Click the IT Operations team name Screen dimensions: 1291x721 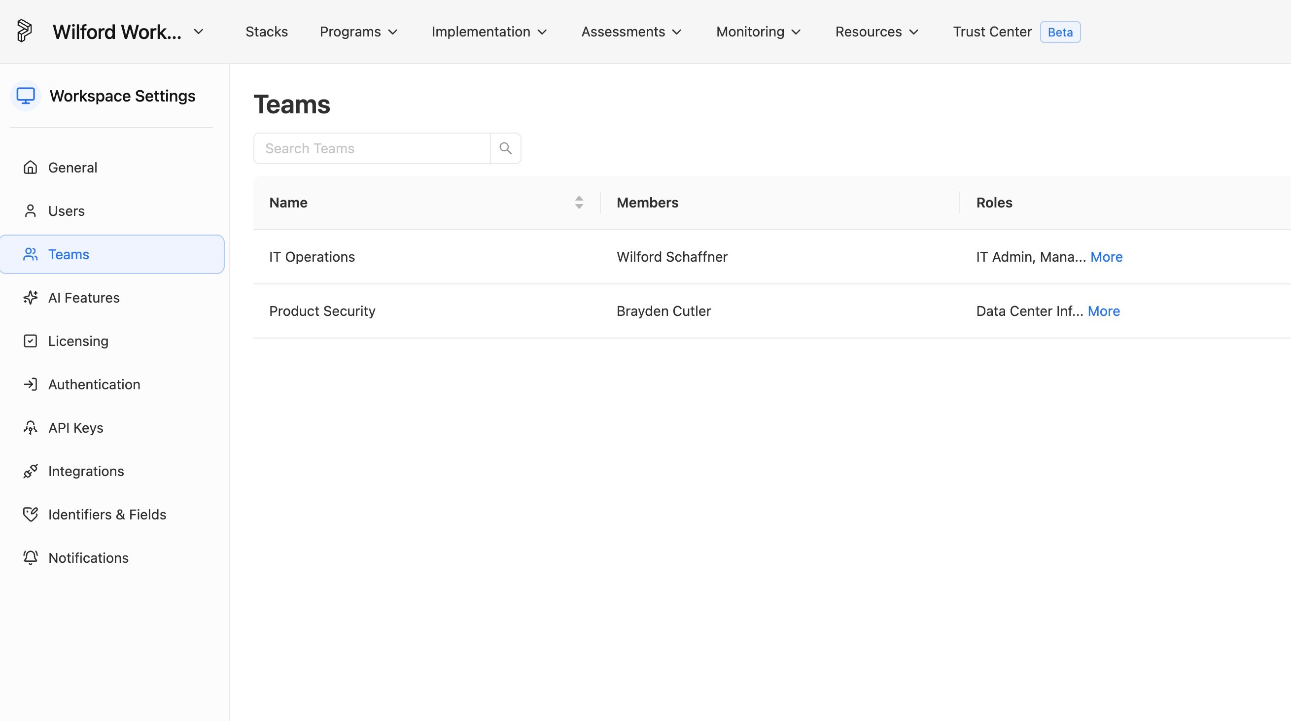pyautogui.click(x=312, y=257)
